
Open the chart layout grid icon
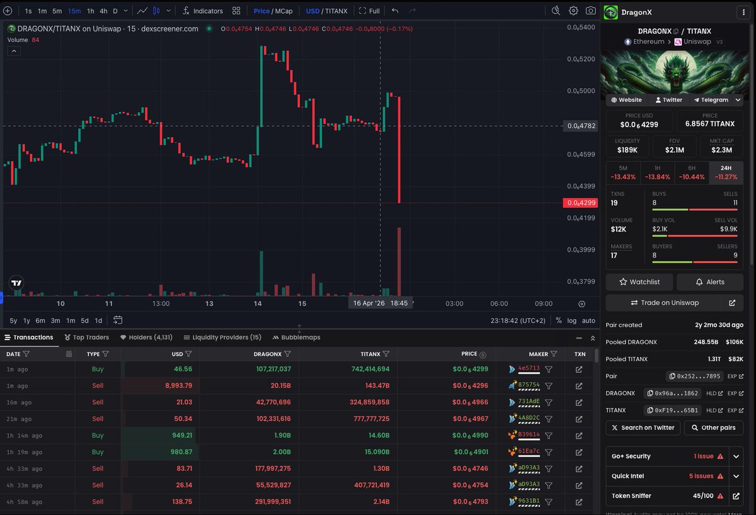(x=236, y=11)
